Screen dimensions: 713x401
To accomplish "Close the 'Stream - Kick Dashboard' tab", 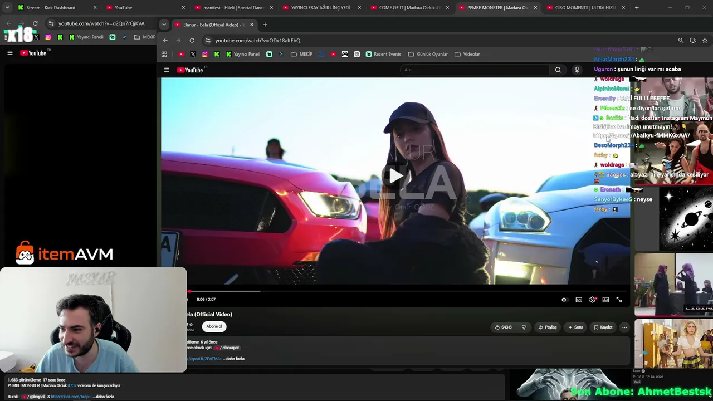I will (95, 8).
